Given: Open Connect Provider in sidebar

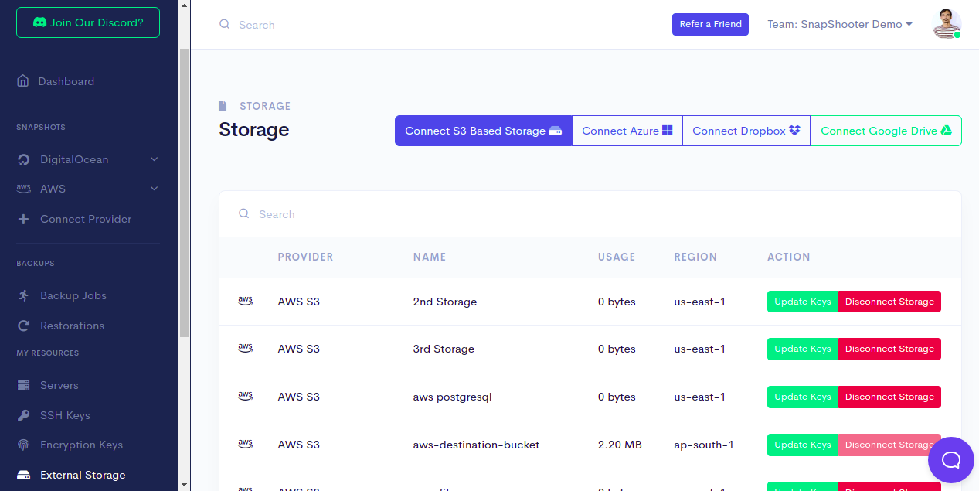Looking at the screenshot, I should [x=86, y=219].
